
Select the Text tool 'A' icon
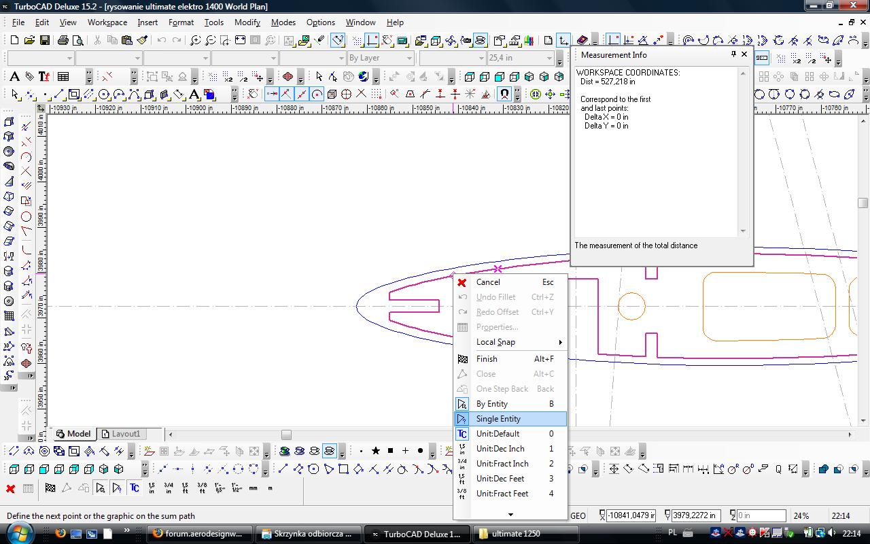click(14, 76)
